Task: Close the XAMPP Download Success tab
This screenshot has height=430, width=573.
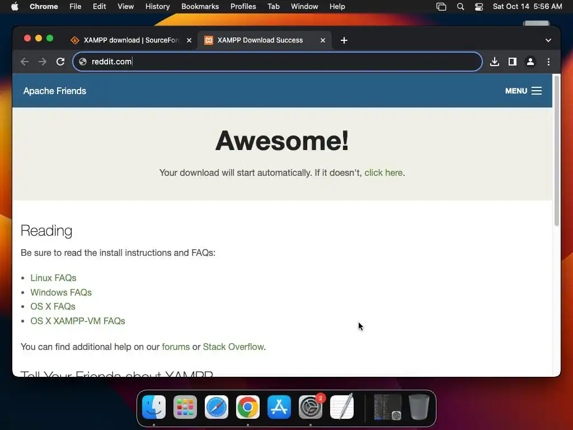Action: (x=323, y=40)
